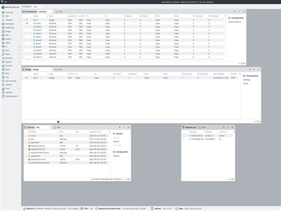
Task: Select the ether7 row name
Action: point(38,44)
